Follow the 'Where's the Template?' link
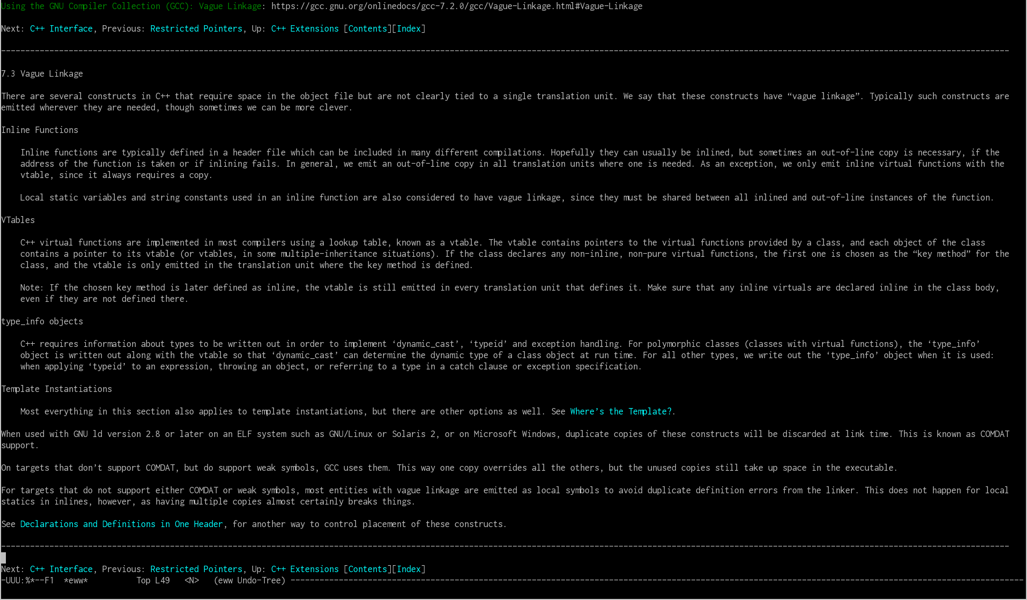The height and width of the screenshot is (600, 1027). [x=621, y=411]
